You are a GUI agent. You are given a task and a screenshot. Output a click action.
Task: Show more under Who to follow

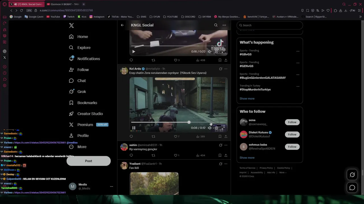pos(247,158)
